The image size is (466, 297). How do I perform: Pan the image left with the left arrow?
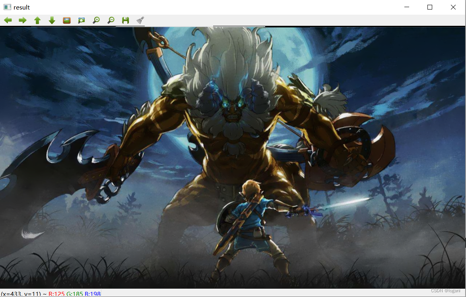point(8,20)
